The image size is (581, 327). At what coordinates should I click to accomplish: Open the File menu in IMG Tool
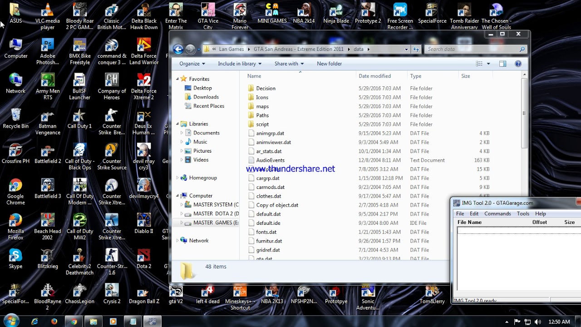460,213
